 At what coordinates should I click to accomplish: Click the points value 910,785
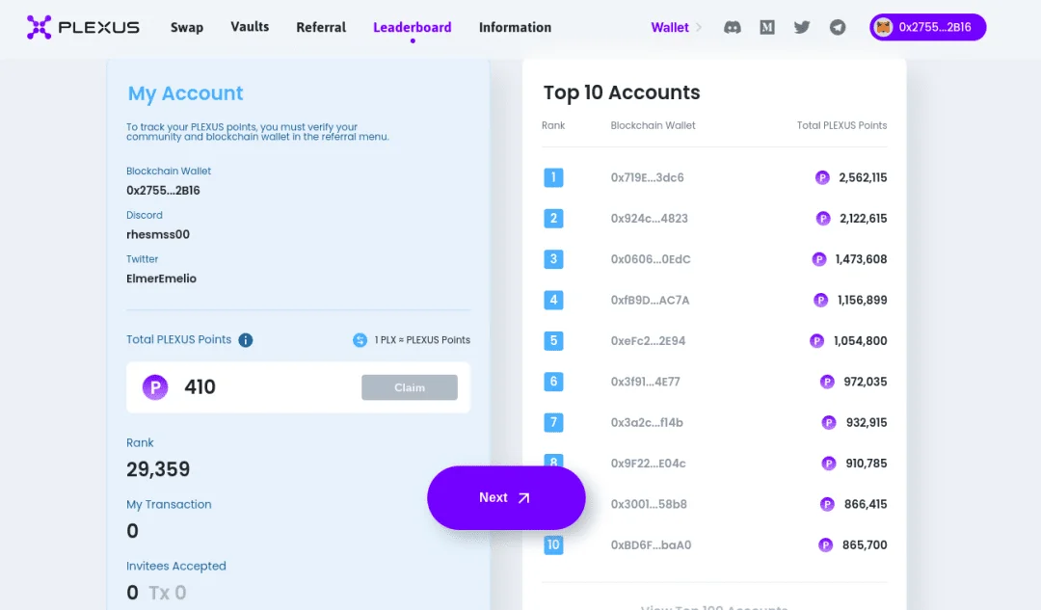[867, 464]
